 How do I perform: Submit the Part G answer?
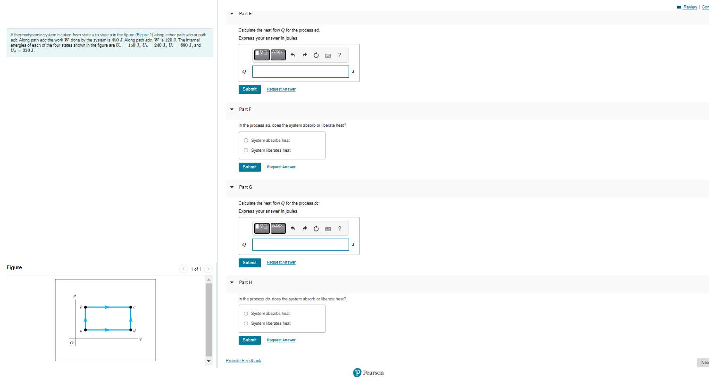pos(250,263)
